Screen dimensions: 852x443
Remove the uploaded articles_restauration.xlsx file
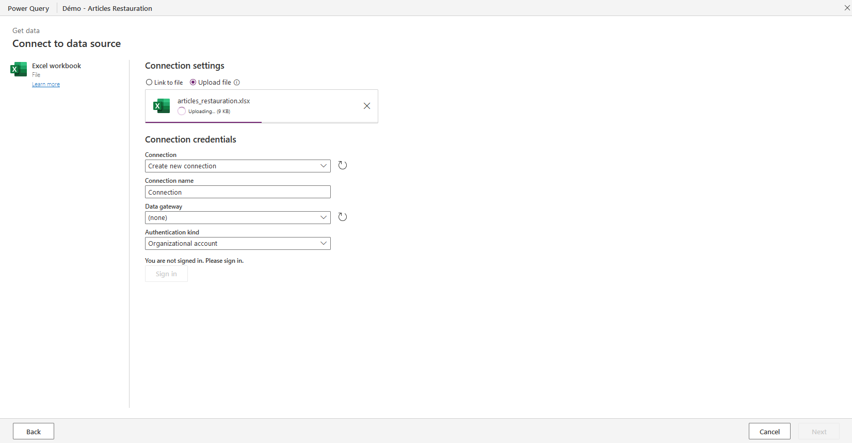(x=367, y=106)
